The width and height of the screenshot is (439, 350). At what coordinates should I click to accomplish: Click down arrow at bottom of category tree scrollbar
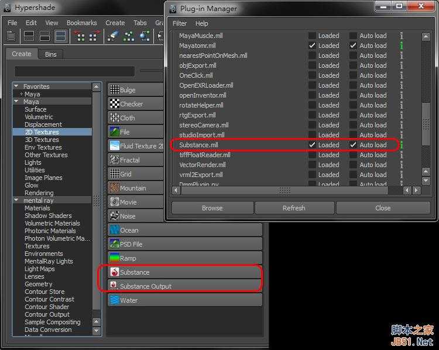[97, 331]
